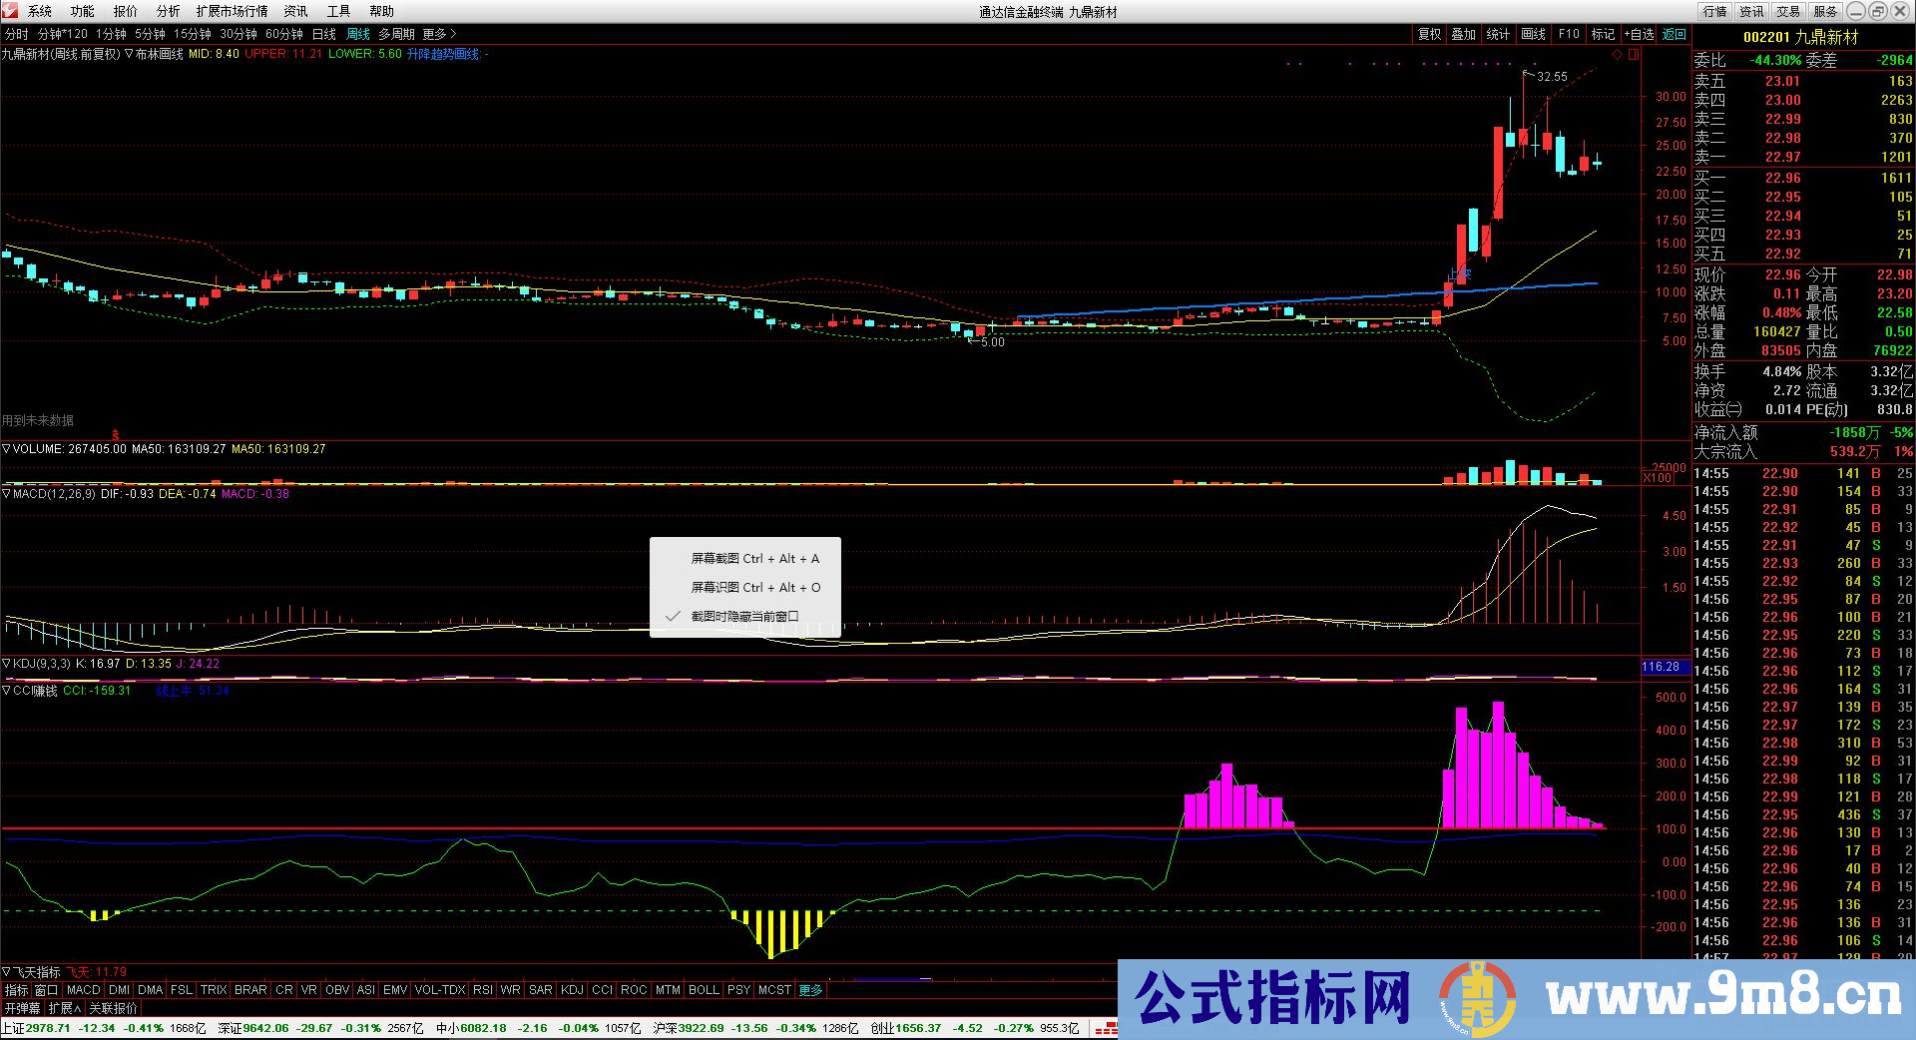This screenshot has width=1916, height=1040.
Task: Click the TDX app logo icon
Action: 10,11
